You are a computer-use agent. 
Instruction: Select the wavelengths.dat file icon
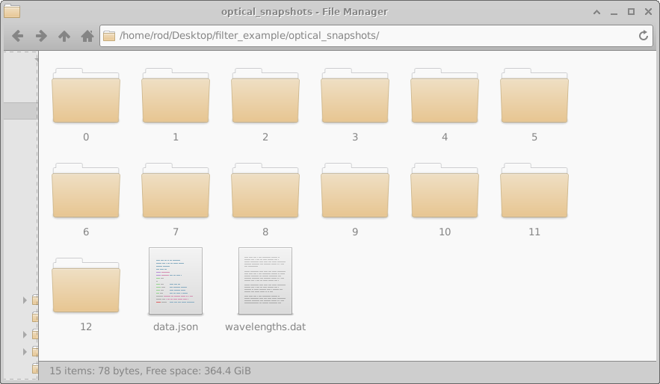(265, 281)
